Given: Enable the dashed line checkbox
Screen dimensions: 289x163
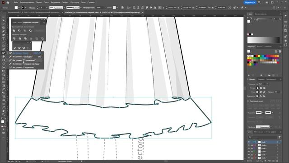Looking at the screenshot, I should [x=248, y=101].
